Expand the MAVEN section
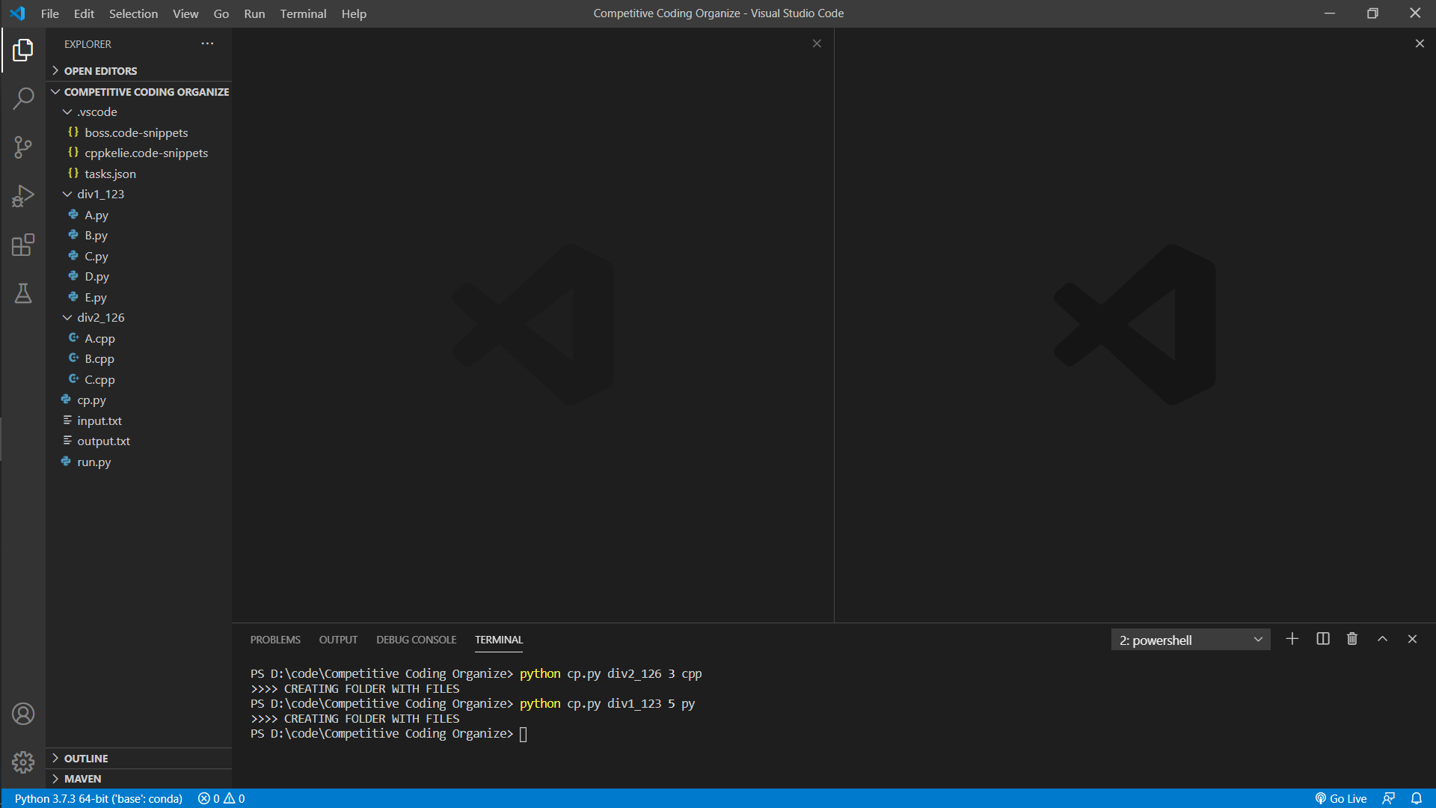 pyautogui.click(x=139, y=778)
